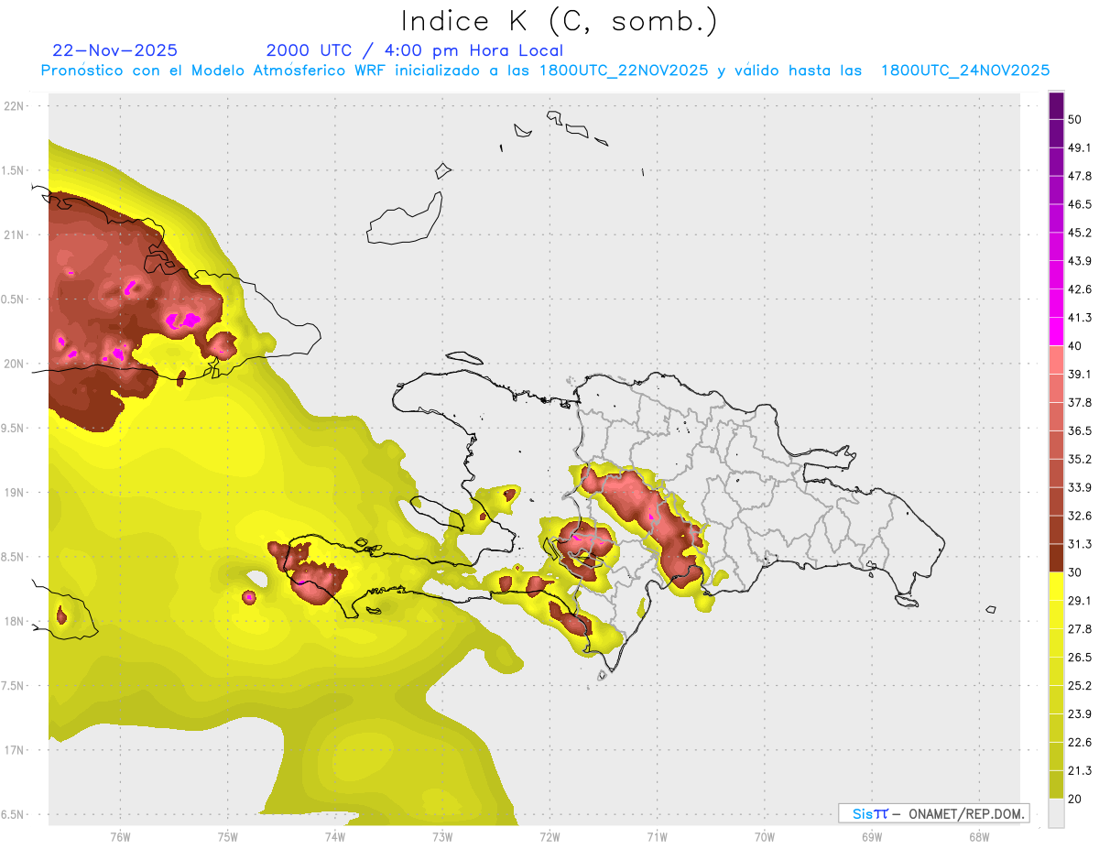Click color bar swatch between 30 and 31.3

click(1056, 558)
